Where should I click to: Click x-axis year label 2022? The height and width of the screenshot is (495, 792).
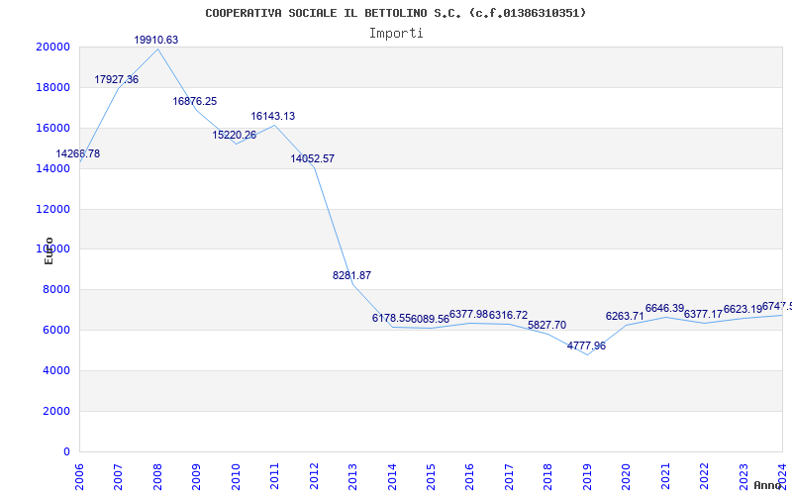click(704, 477)
